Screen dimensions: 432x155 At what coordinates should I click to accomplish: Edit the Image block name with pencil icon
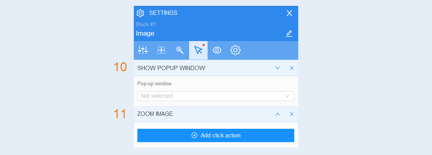[x=289, y=34]
